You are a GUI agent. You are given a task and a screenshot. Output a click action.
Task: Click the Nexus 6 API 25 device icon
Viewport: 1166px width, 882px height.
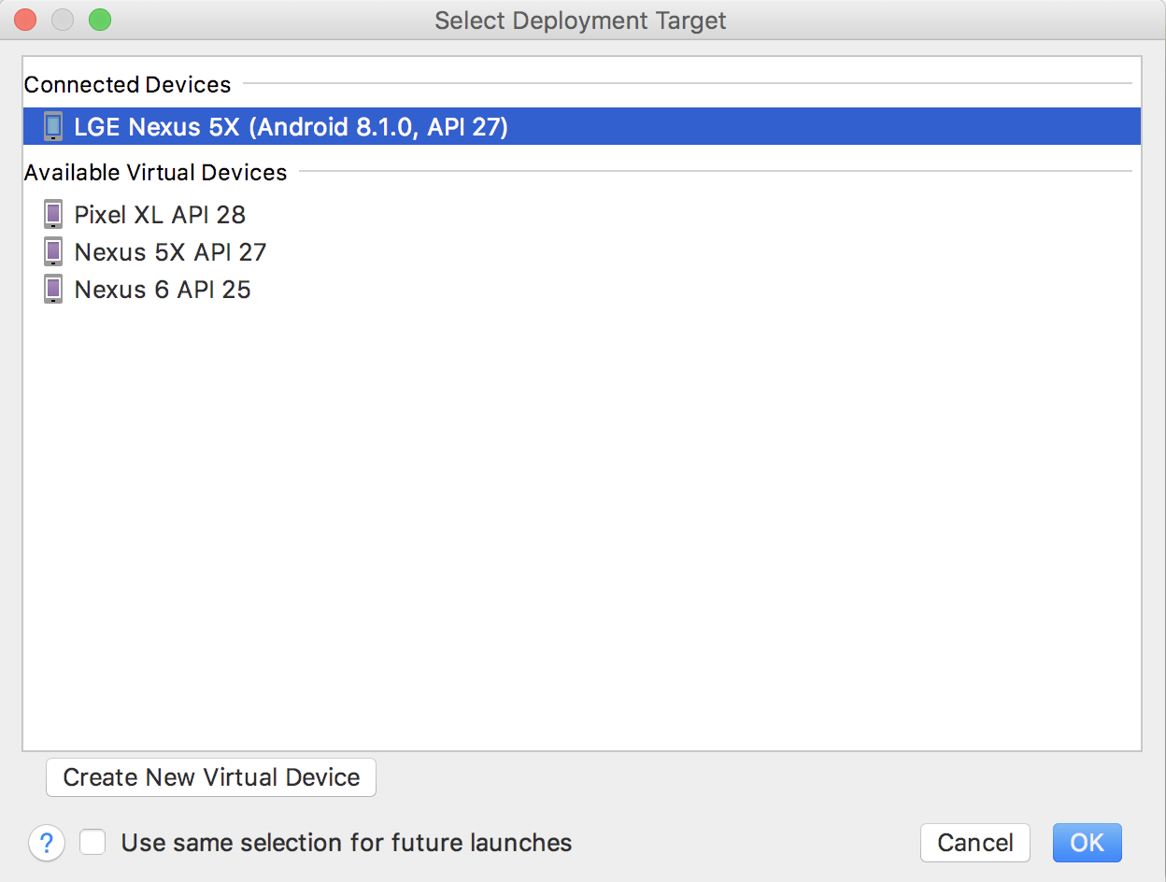click(53, 289)
